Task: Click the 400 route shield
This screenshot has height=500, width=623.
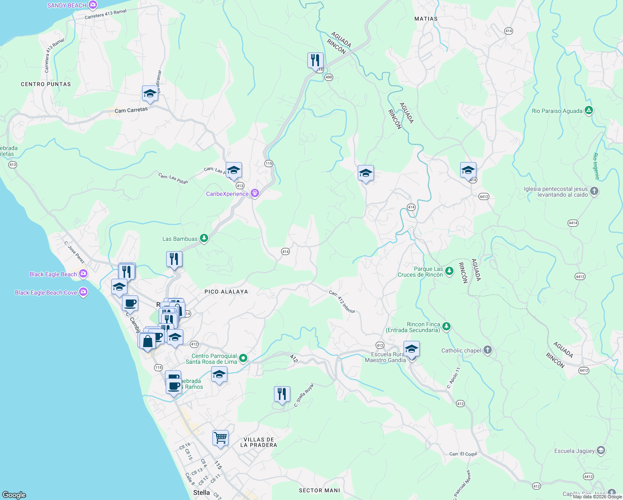Action: (x=329, y=77)
